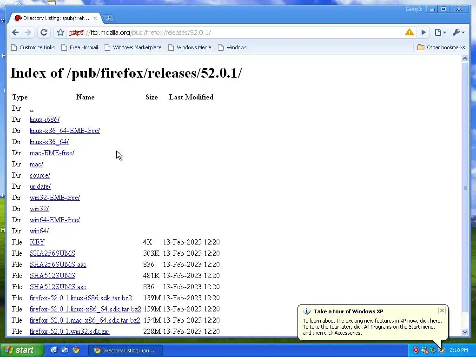The height and width of the screenshot is (357, 476).
Task: Download the KEY file
Action: pos(37,242)
